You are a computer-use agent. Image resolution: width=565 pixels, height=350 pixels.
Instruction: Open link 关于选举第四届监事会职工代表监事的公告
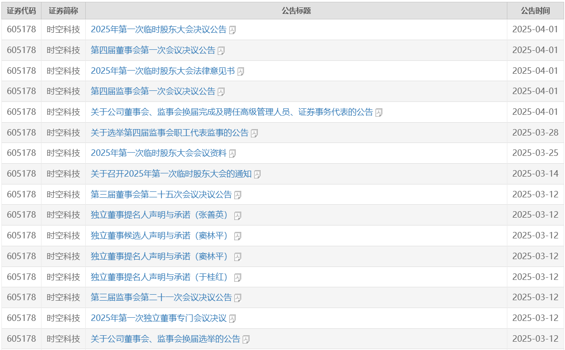170,133
